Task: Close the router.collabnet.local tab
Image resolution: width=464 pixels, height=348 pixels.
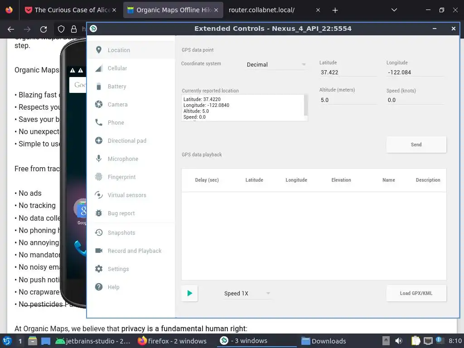Action: (x=318, y=10)
